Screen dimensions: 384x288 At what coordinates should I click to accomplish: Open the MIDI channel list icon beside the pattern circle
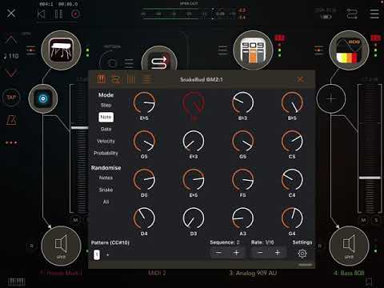[x=129, y=63]
